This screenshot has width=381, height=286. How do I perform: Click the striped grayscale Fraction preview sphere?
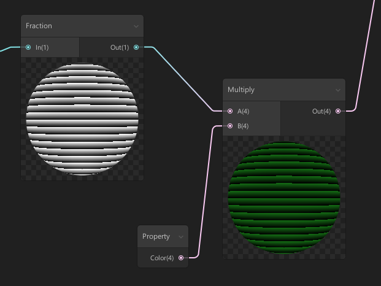[82, 119]
